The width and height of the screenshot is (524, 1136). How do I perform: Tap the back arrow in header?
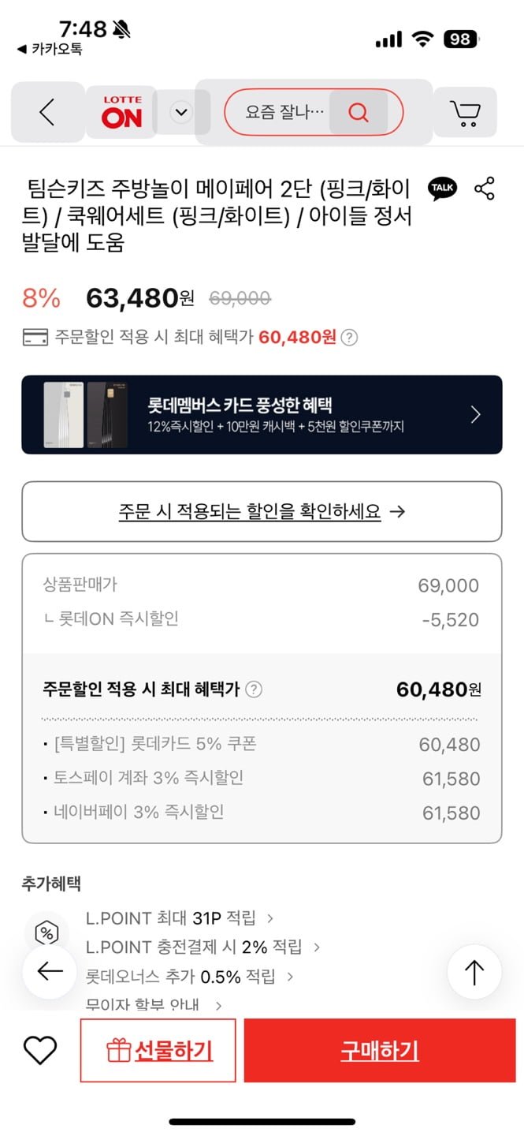pyautogui.click(x=47, y=113)
